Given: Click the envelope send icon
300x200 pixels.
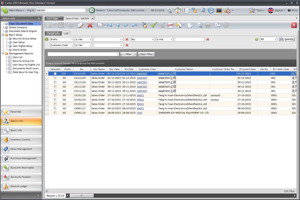Looking at the screenshot, I should pos(100,25).
